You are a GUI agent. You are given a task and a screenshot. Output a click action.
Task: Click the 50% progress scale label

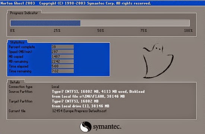pos(101,31)
